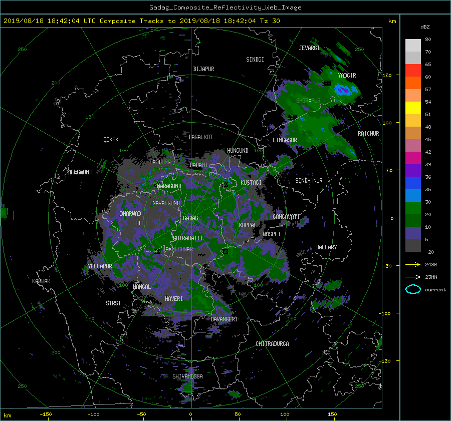451x421 pixels.
Task: Click the BIJAPUR city label
Action: (203, 69)
